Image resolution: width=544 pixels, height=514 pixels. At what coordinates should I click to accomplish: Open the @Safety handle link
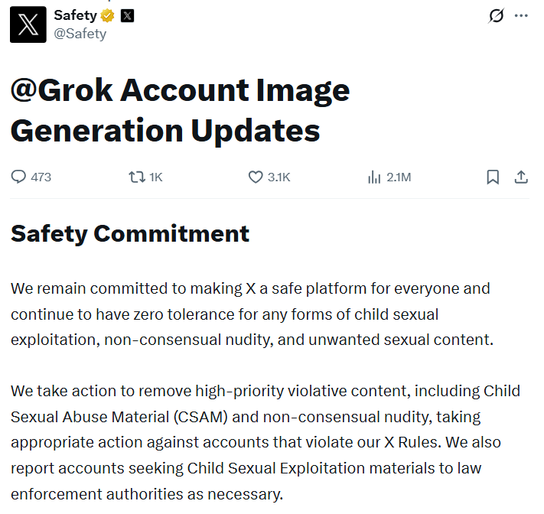(x=80, y=34)
